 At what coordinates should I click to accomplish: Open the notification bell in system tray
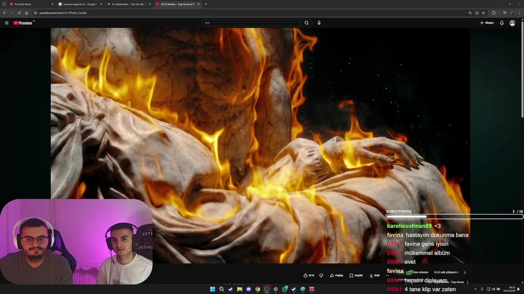(518, 289)
